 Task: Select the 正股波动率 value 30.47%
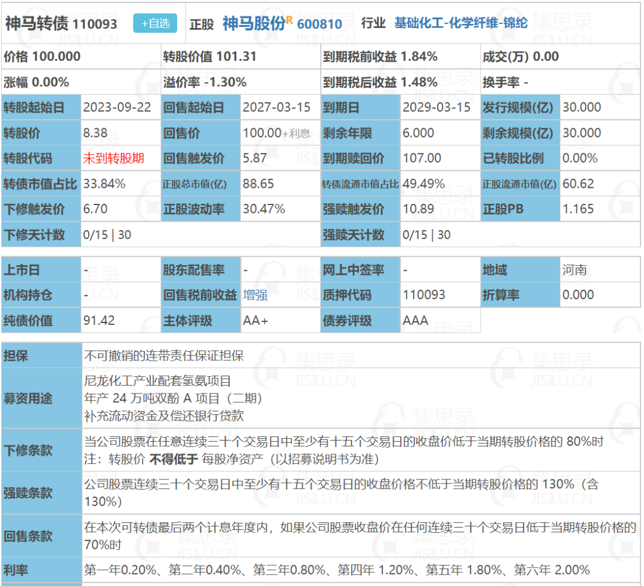click(264, 209)
